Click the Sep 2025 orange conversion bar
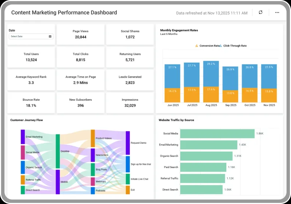 [x=230, y=96]
